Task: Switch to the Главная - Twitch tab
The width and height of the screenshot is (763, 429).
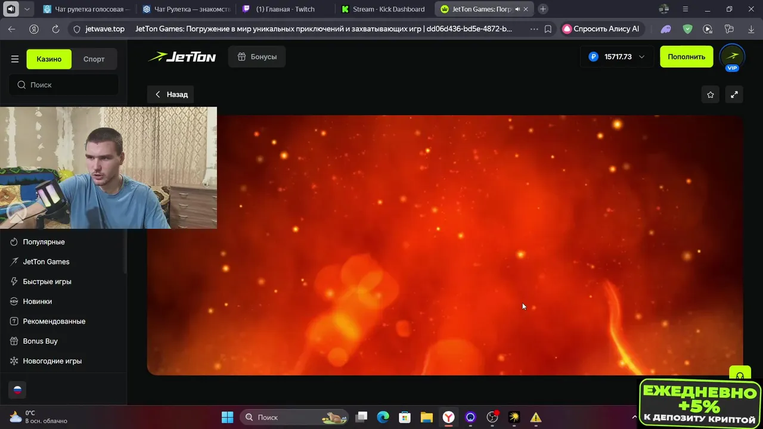Action: click(x=285, y=9)
